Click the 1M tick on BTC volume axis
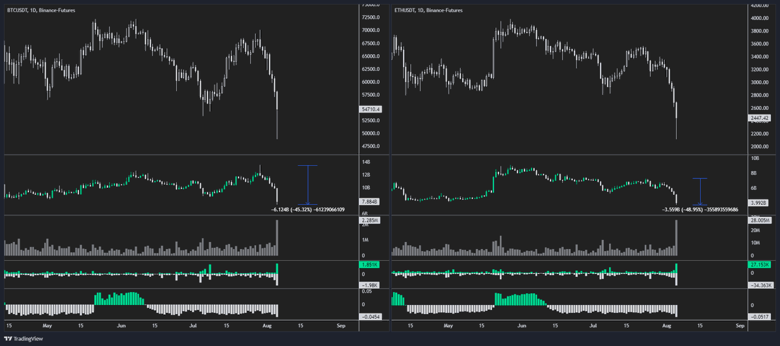This screenshot has width=780, height=346. pos(365,239)
